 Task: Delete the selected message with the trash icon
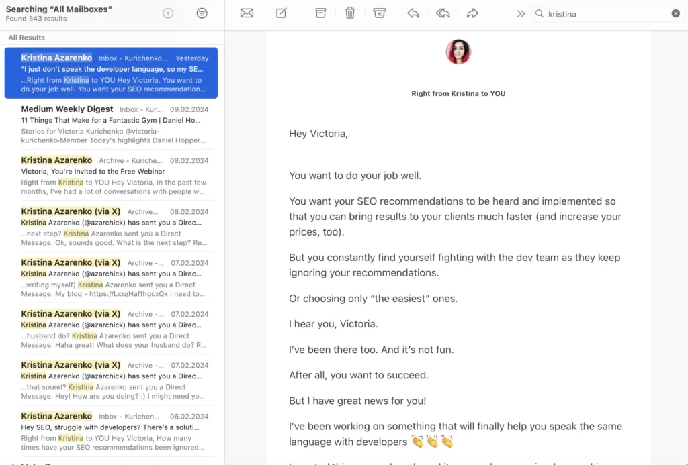[x=350, y=13]
